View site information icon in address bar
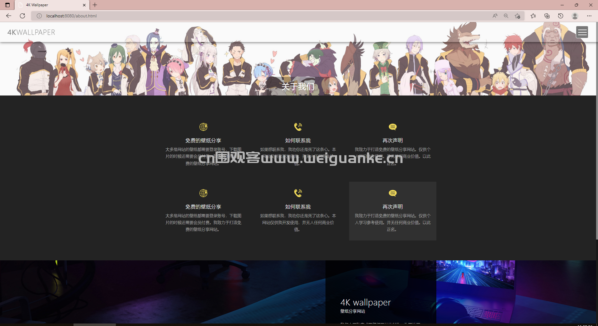Viewport: 598px width, 326px height. (39, 16)
